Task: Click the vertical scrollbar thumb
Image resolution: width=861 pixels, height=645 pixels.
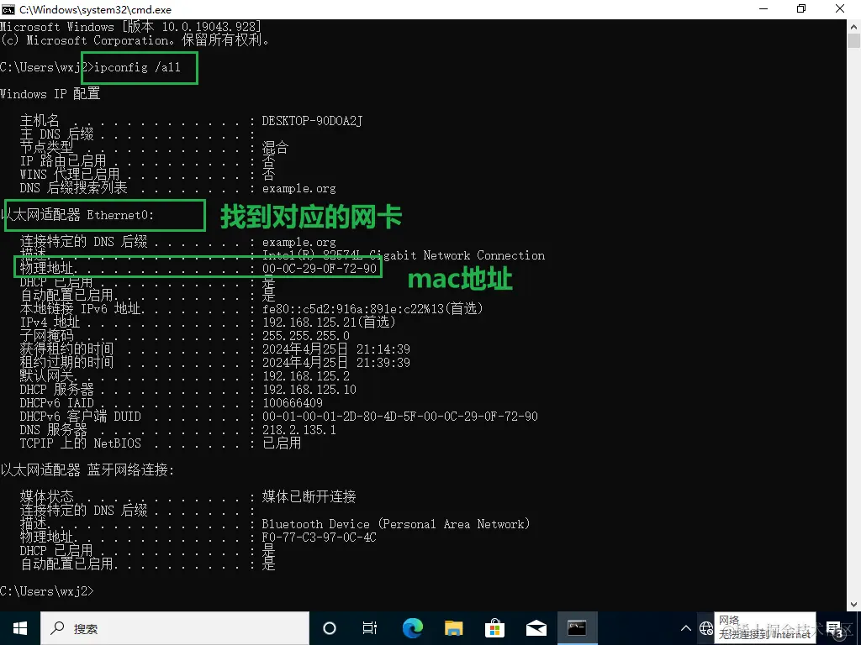Action: [x=854, y=41]
